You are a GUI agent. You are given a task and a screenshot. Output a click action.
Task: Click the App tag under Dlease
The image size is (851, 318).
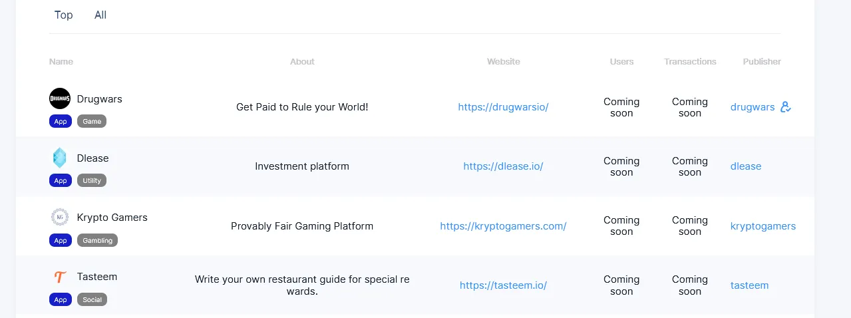[61, 181]
